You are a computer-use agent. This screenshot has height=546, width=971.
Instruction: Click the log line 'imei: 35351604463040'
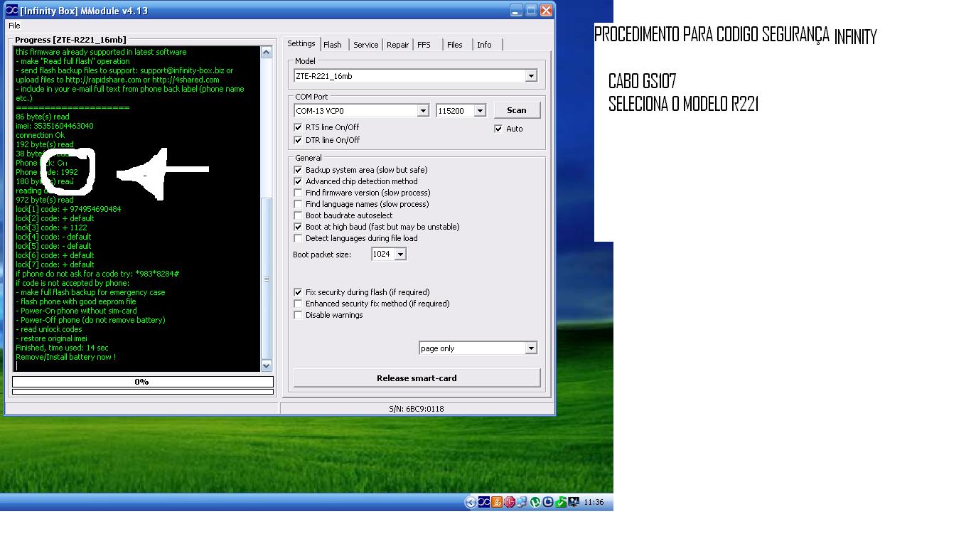point(55,126)
